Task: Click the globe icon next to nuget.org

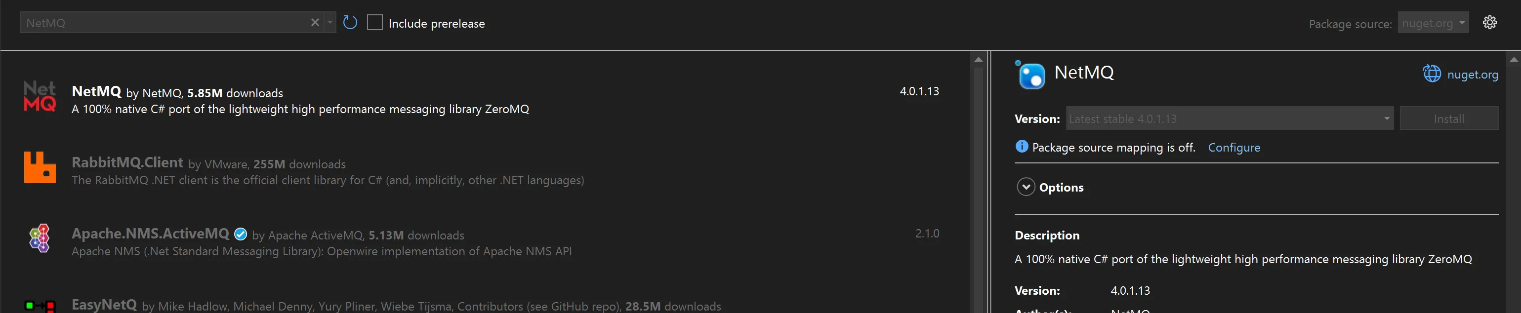Action: pyautogui.click(x=1432, y=74)
